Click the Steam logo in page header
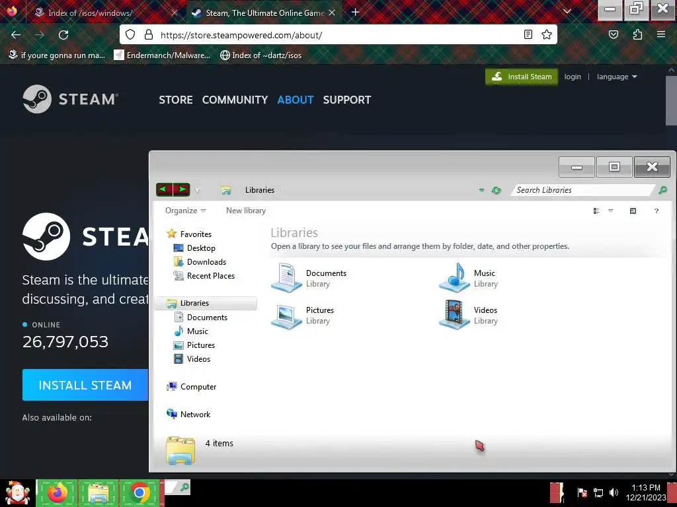 [x=70, y=99]
